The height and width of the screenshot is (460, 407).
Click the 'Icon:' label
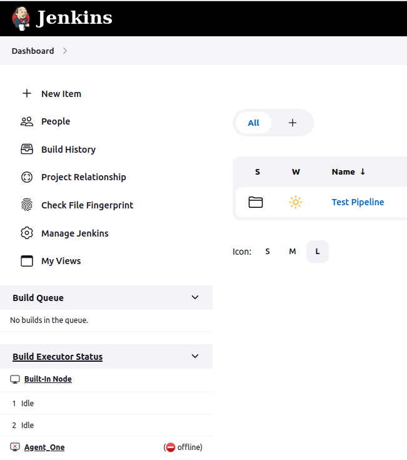point(242,252)
